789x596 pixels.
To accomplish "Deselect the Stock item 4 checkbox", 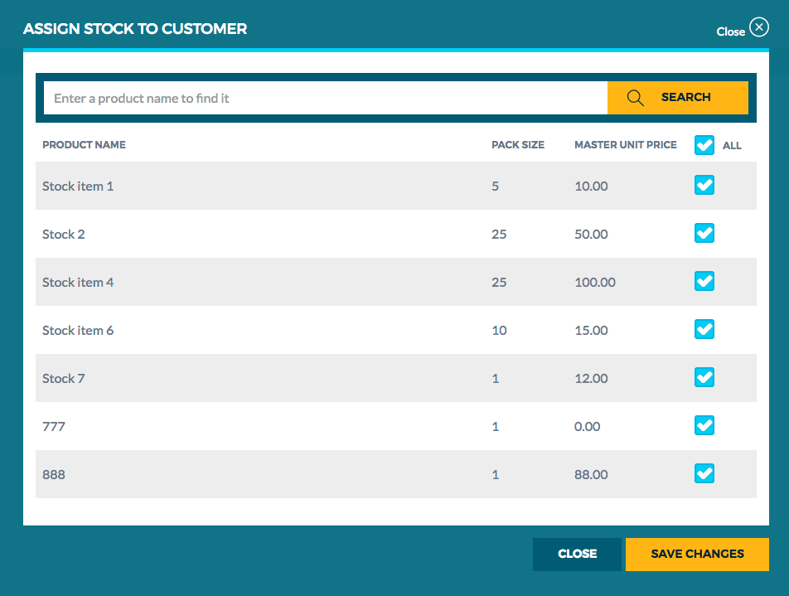I will tap(704, 281).
